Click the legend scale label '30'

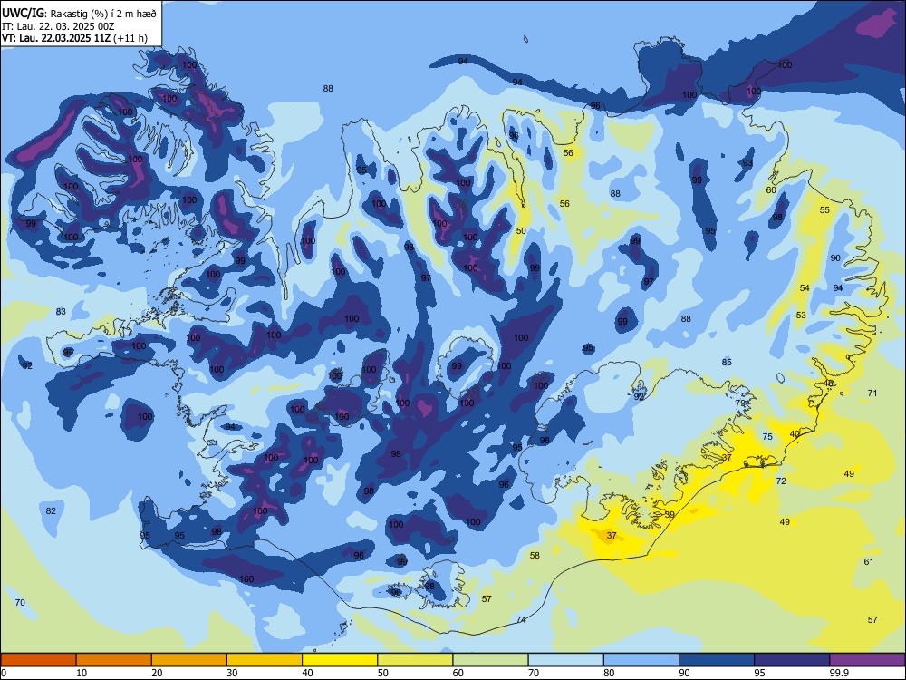(232, 673)
